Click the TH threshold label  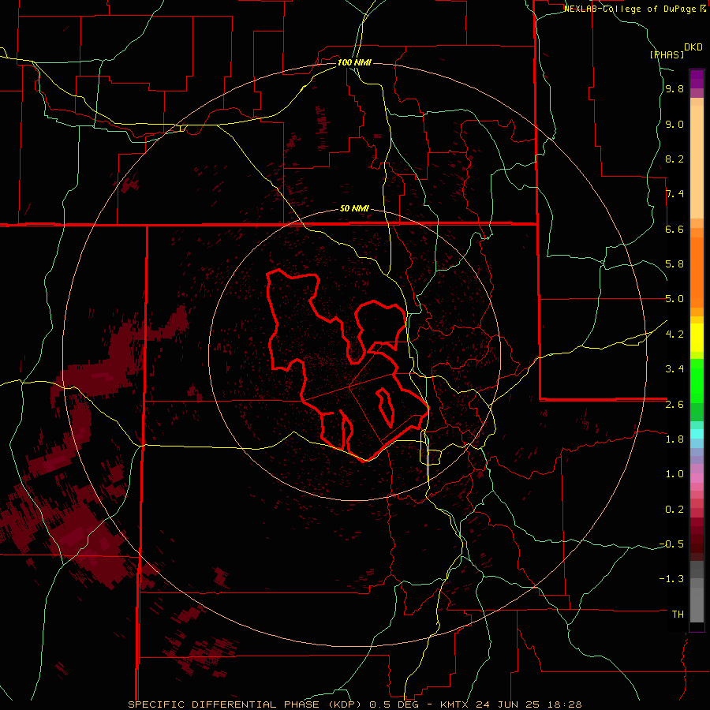coord(678,615)
